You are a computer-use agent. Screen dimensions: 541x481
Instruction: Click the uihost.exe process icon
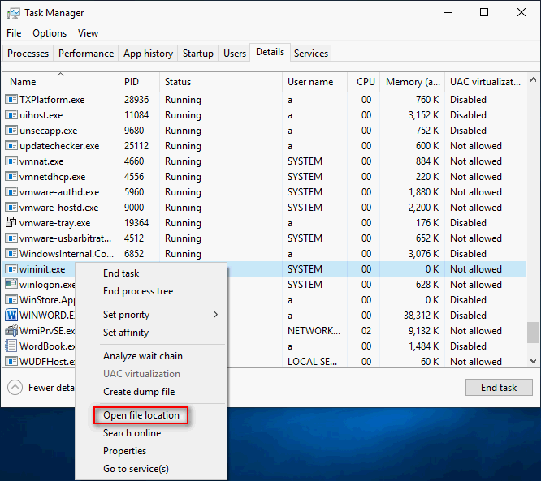pyautogui.click(x=11, y=115)
